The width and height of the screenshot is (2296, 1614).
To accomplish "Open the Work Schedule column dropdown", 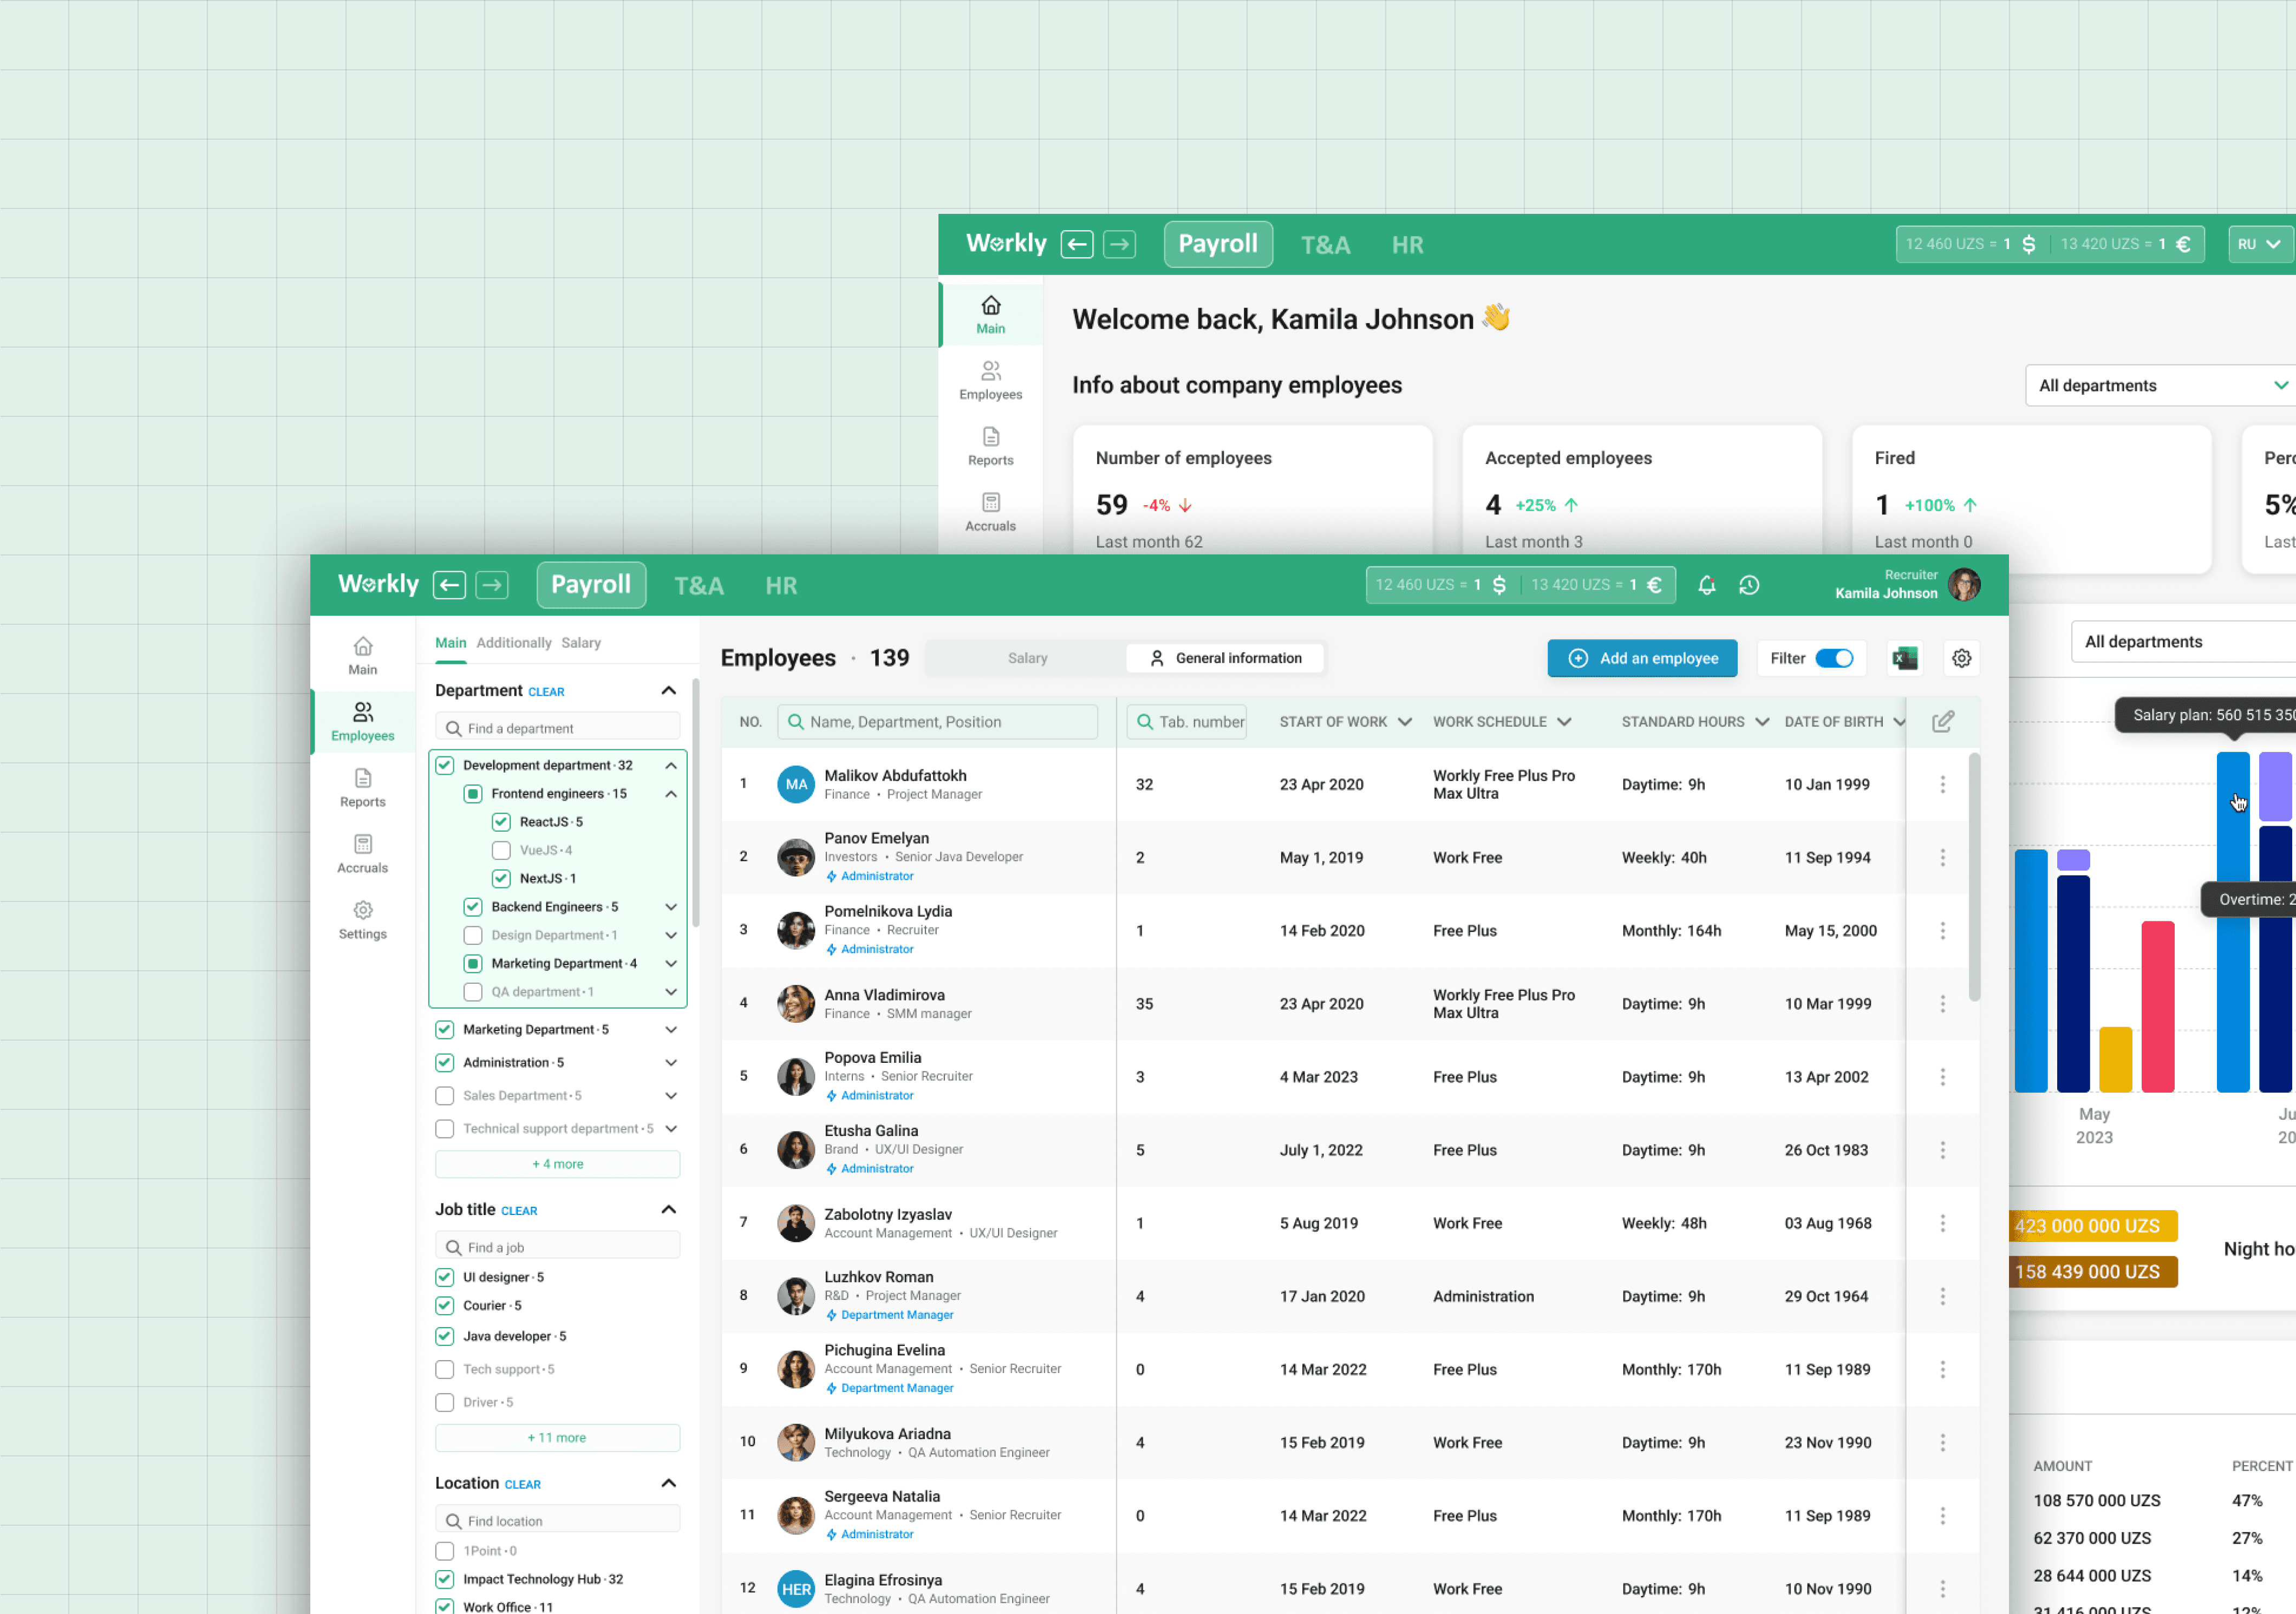I will point(1564,722).
